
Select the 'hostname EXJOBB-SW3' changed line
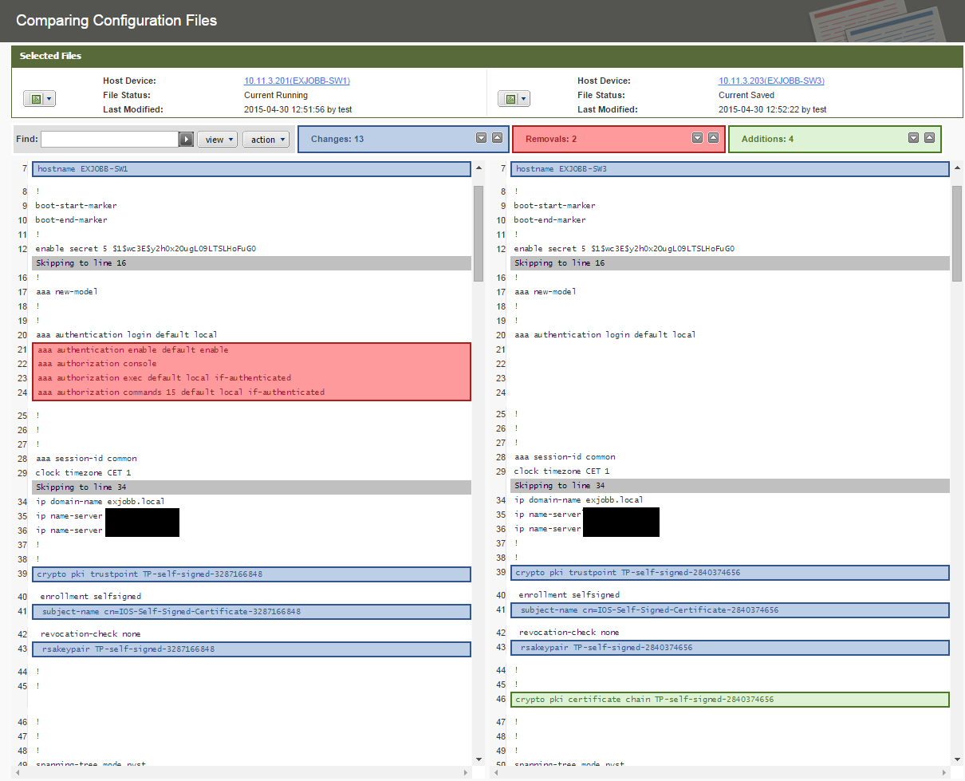(730, 169)
